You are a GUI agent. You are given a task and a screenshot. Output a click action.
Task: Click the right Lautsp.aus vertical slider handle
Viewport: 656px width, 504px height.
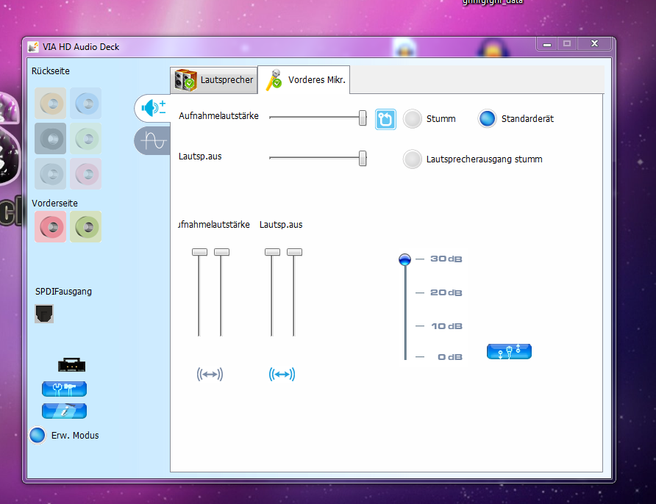coord(294,252)
